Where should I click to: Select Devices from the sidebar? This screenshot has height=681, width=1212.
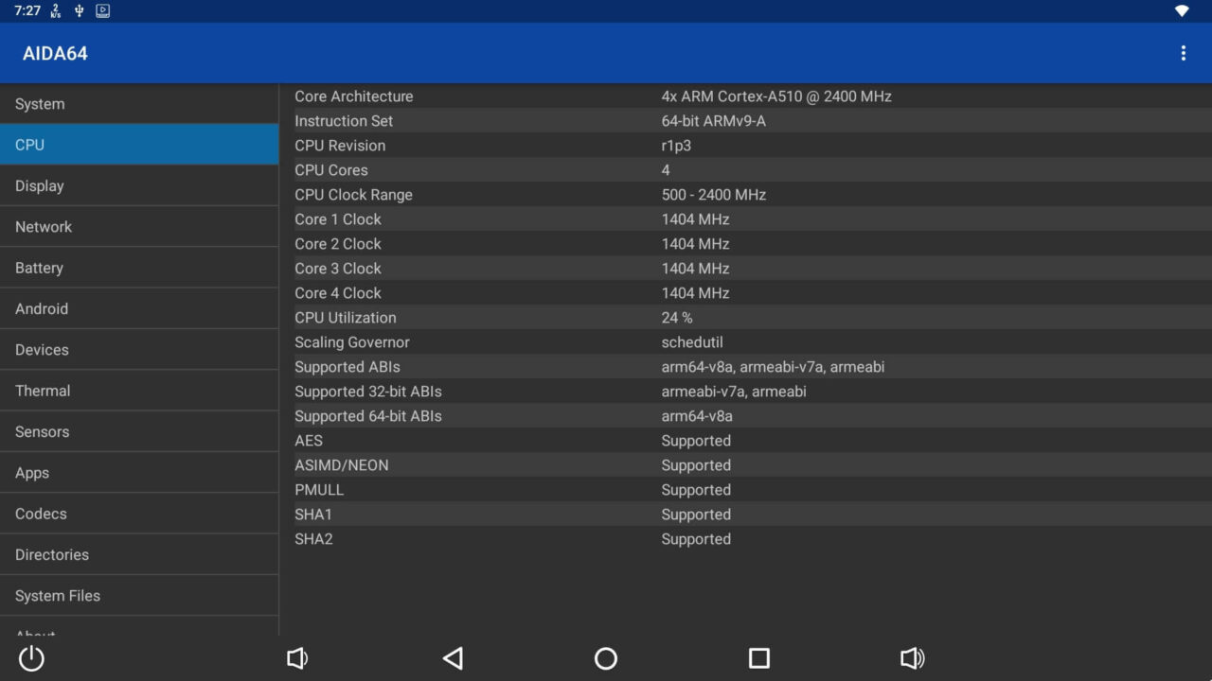pyautogui.click(x=139, y=350)
